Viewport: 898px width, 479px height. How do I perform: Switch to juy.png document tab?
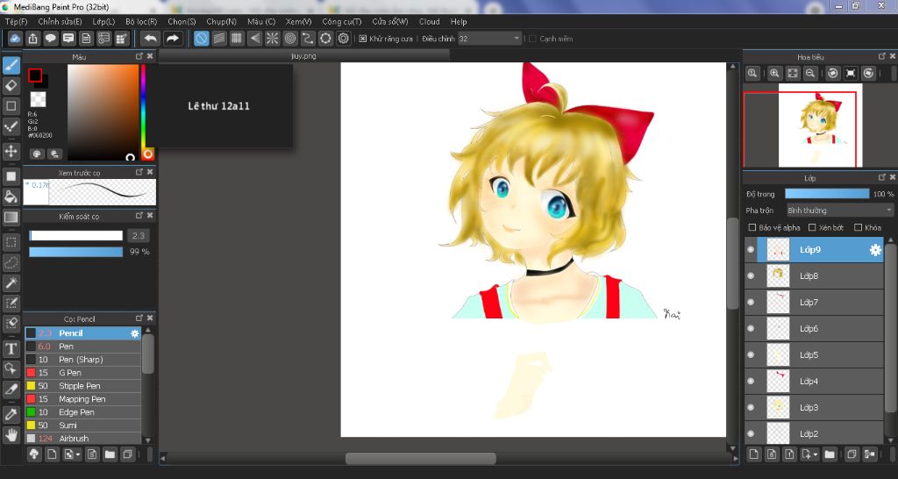(x=304, y=56)
